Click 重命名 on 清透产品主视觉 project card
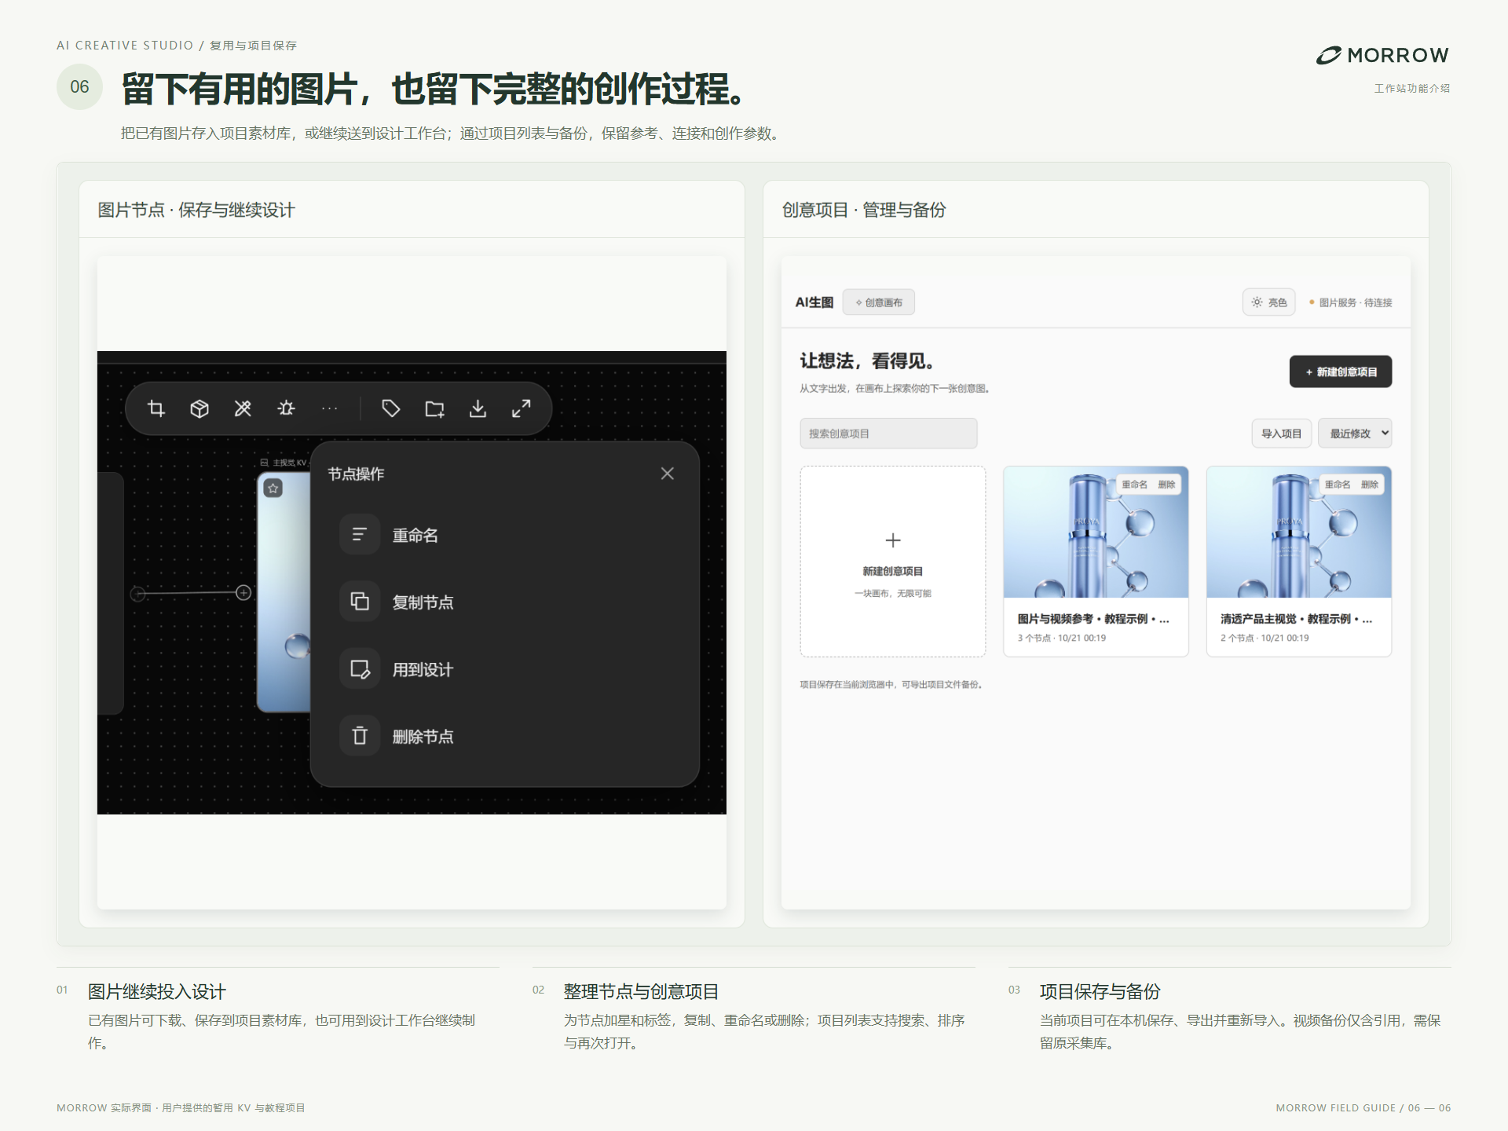The height and width of the screenshot is (1131, 1508). tap(1338, 485)
